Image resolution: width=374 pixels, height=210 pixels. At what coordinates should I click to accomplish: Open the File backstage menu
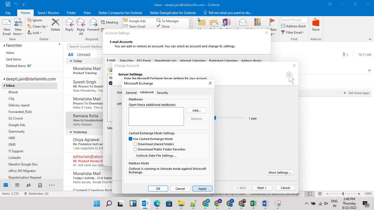8,13
